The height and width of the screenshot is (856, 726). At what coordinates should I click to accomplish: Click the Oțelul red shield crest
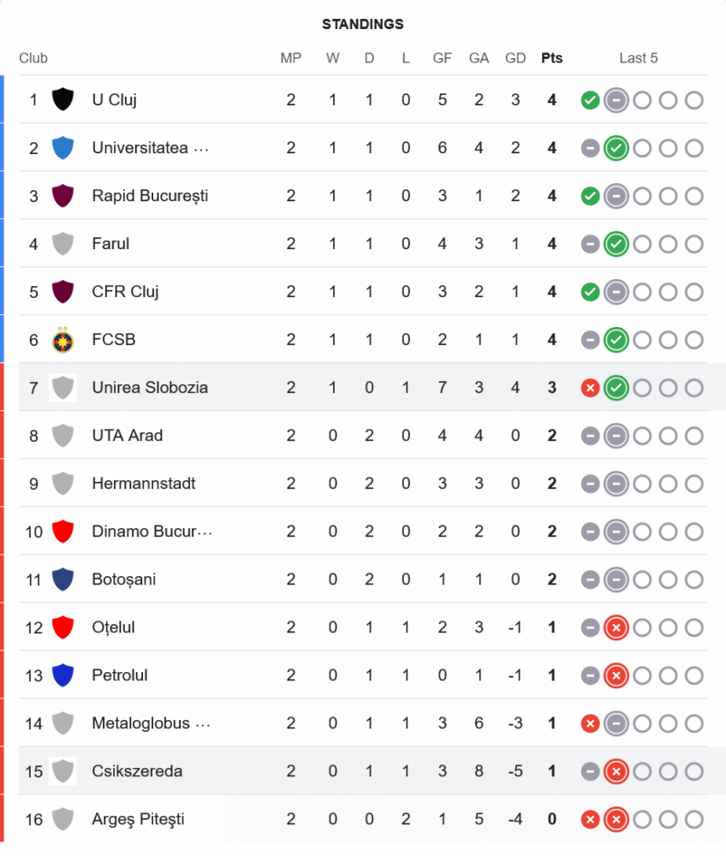click(x=62, y=627)
